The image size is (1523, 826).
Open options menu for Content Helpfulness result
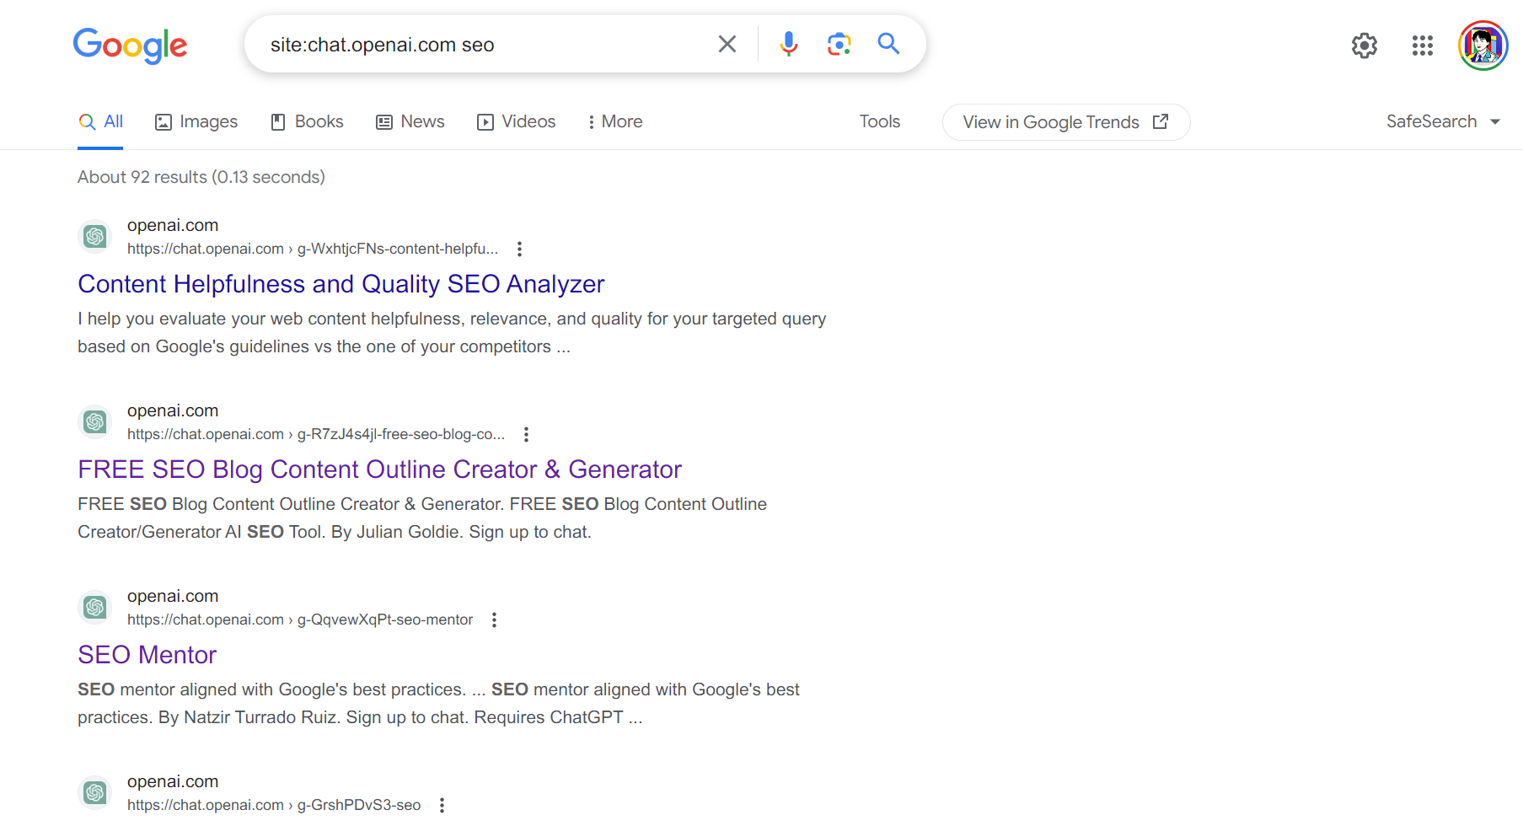[519, 249]
